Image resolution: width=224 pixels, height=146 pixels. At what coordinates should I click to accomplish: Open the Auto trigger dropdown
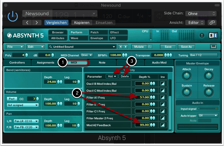pyautogui.click(x=208, y=115)
